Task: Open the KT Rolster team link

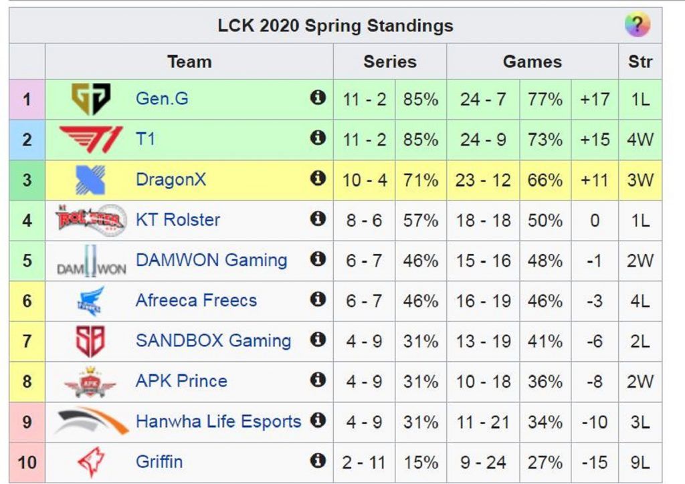Action: click(x=177, y=219)
